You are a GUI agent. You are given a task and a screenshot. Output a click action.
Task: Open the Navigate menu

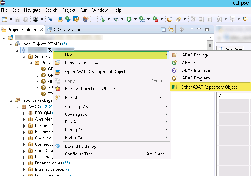tap(32, 10)
